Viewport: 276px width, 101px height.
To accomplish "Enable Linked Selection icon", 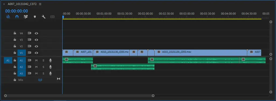I will tap(26, 17).
